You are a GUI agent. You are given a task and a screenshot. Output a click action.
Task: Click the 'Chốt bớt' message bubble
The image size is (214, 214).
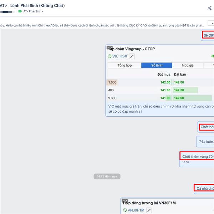coord(206,127)
